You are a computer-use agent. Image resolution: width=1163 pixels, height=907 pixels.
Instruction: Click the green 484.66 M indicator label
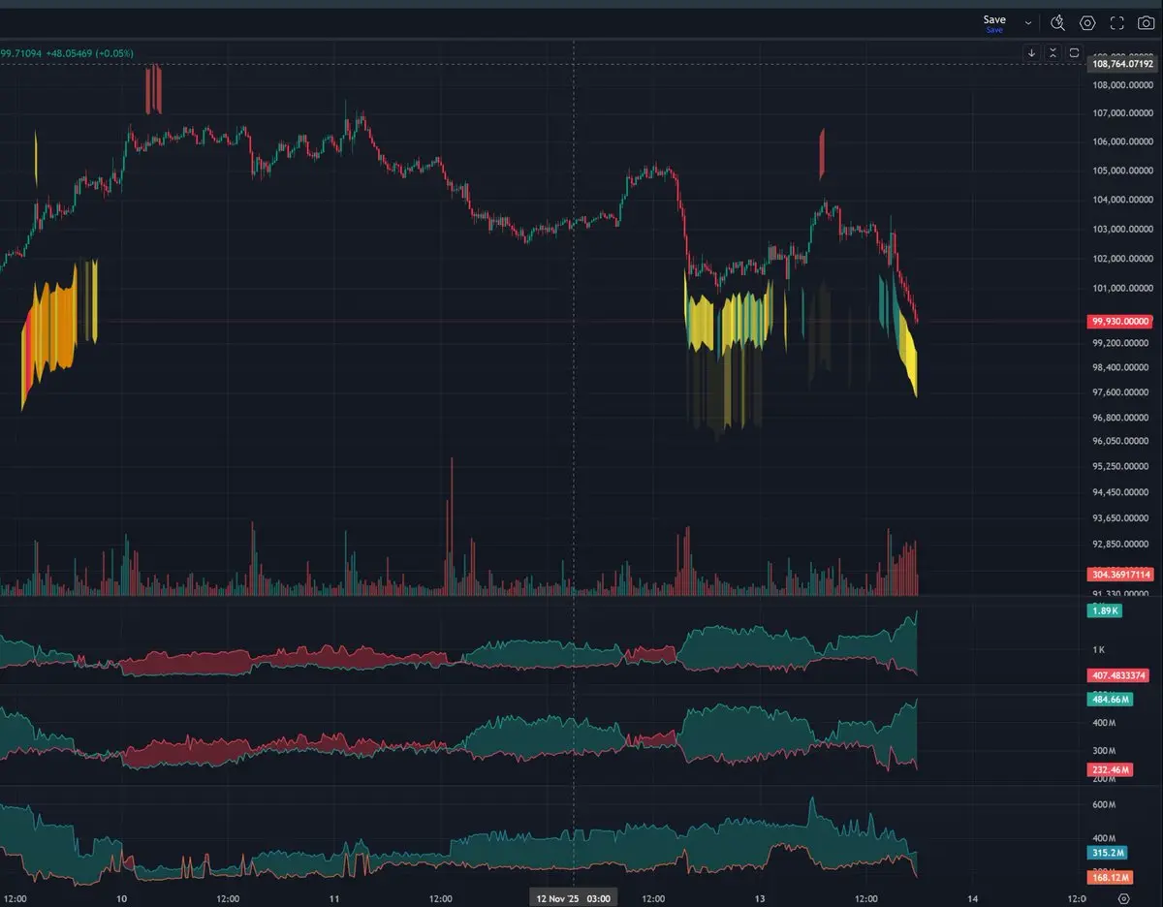[1111, 699]
